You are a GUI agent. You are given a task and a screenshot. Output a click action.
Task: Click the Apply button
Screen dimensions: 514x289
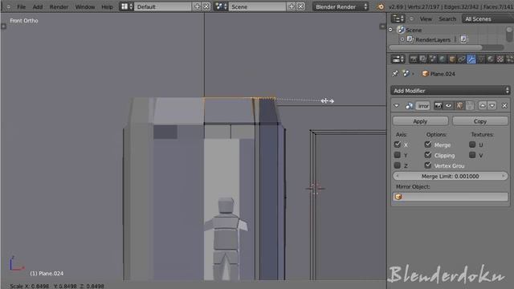tap(420, 121)
